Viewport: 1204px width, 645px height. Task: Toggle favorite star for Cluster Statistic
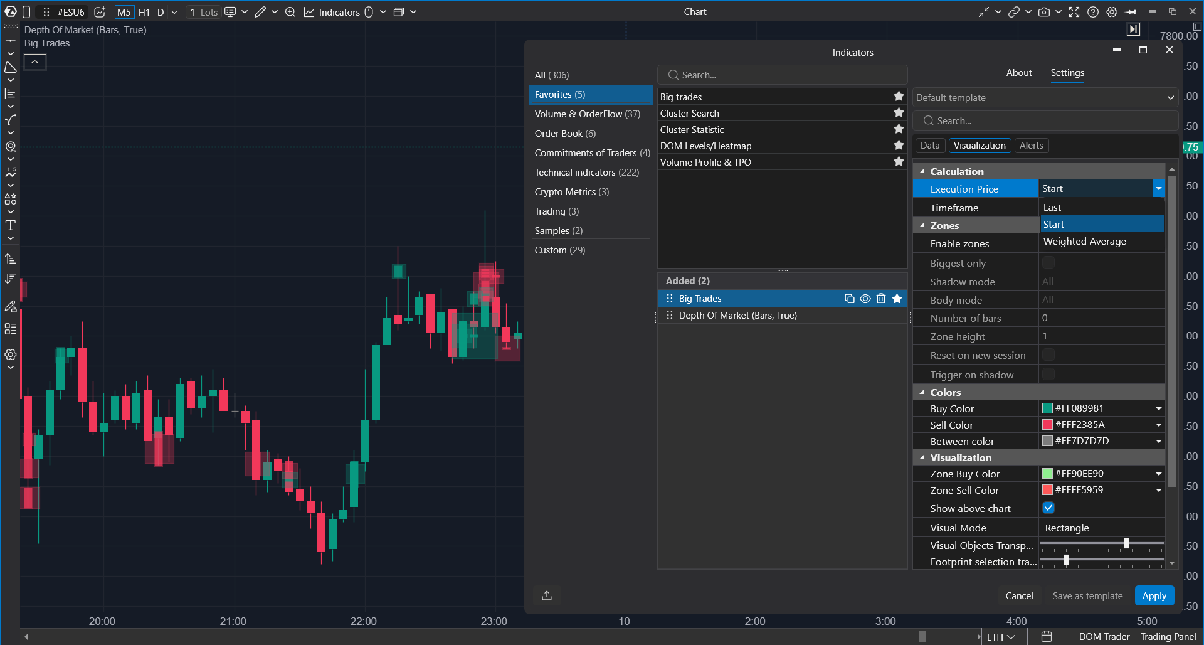pos(899,129)
